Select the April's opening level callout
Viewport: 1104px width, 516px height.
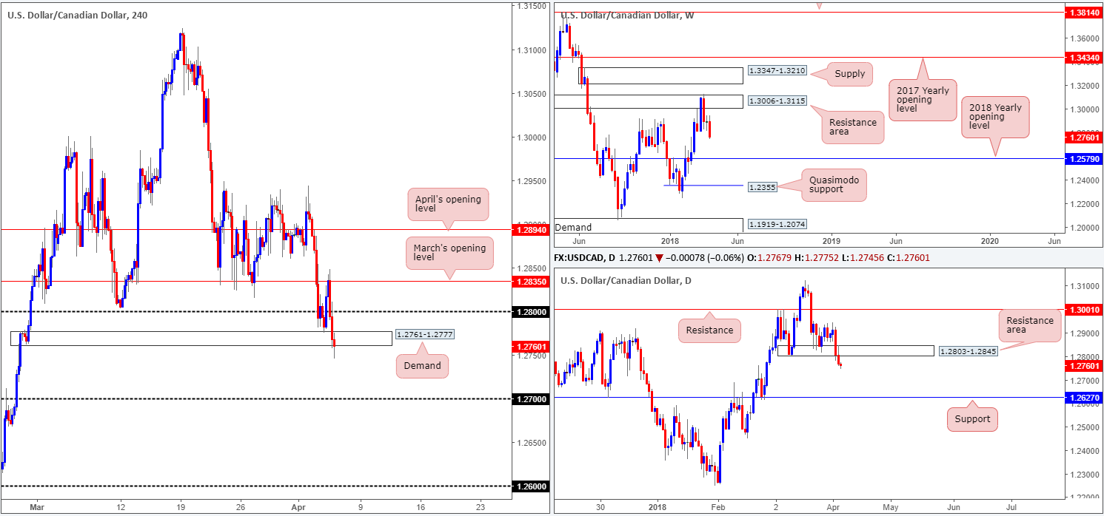448,204
